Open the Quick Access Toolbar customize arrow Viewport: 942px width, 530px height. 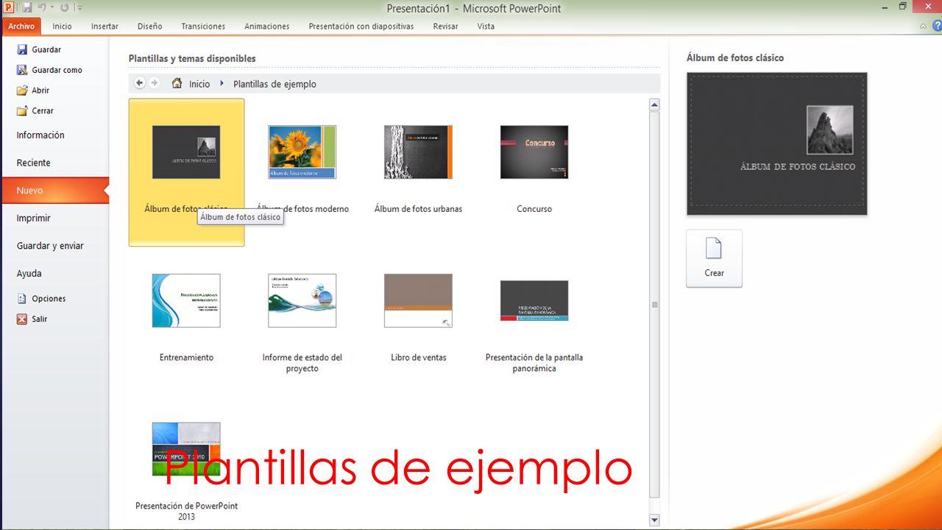(79, 8)
